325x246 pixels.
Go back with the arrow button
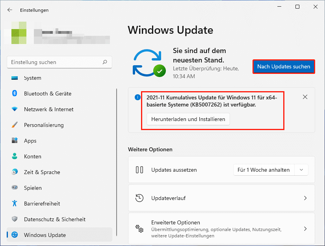click(10, 10)
